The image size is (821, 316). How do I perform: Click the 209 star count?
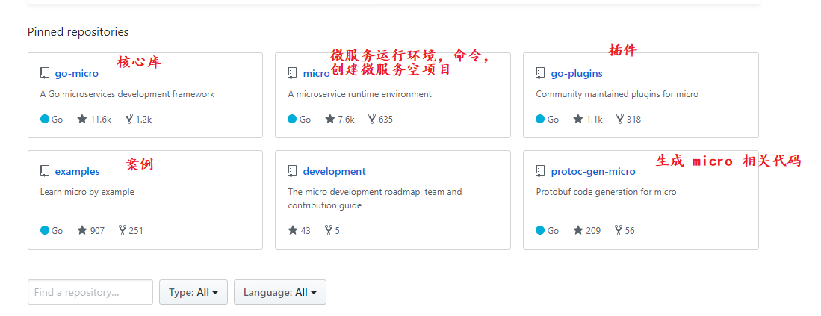(593, 231)
